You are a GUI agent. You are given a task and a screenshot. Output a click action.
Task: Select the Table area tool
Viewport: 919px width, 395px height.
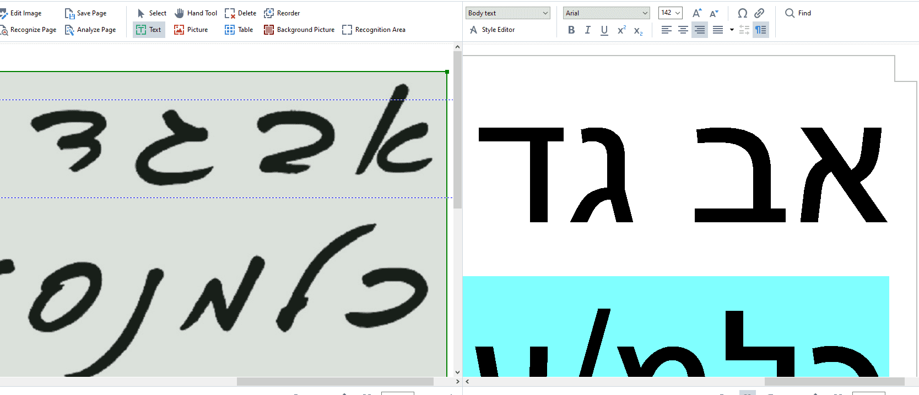tap(239, 30)
